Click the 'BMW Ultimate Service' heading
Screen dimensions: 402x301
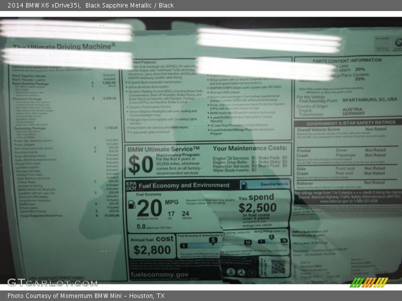point(164,149)
